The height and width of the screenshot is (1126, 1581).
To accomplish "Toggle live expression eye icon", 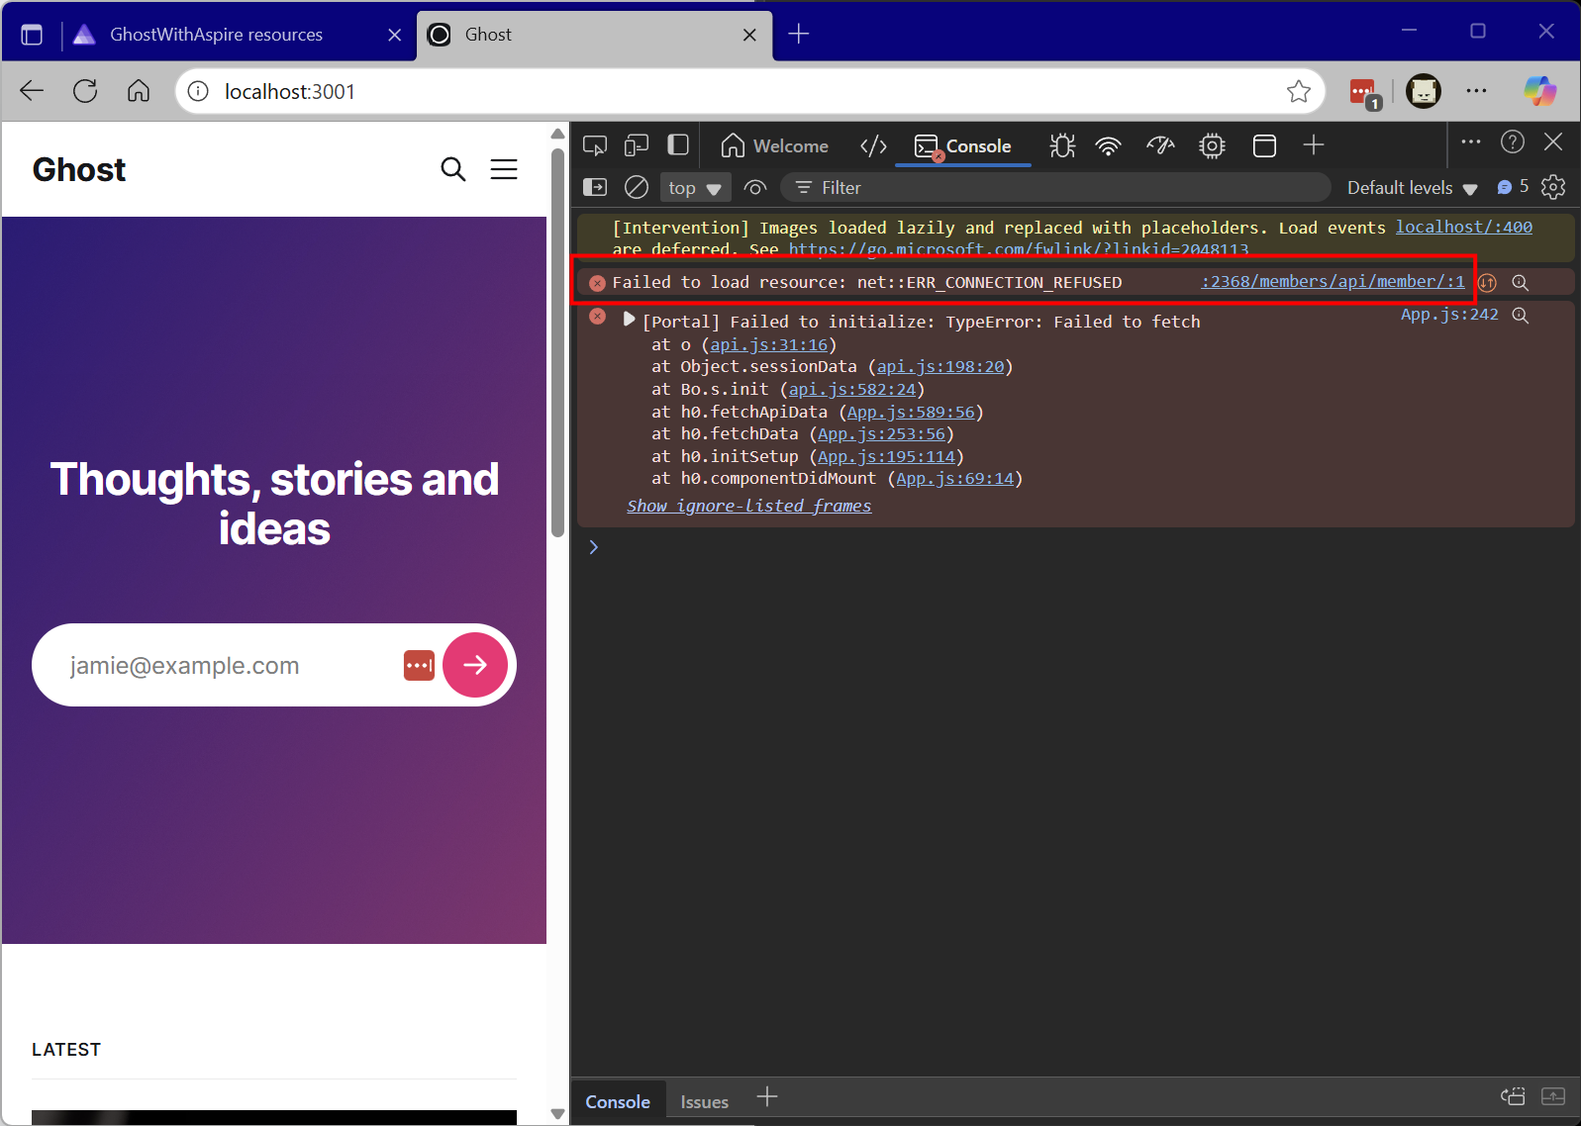I will coord(755,187).
